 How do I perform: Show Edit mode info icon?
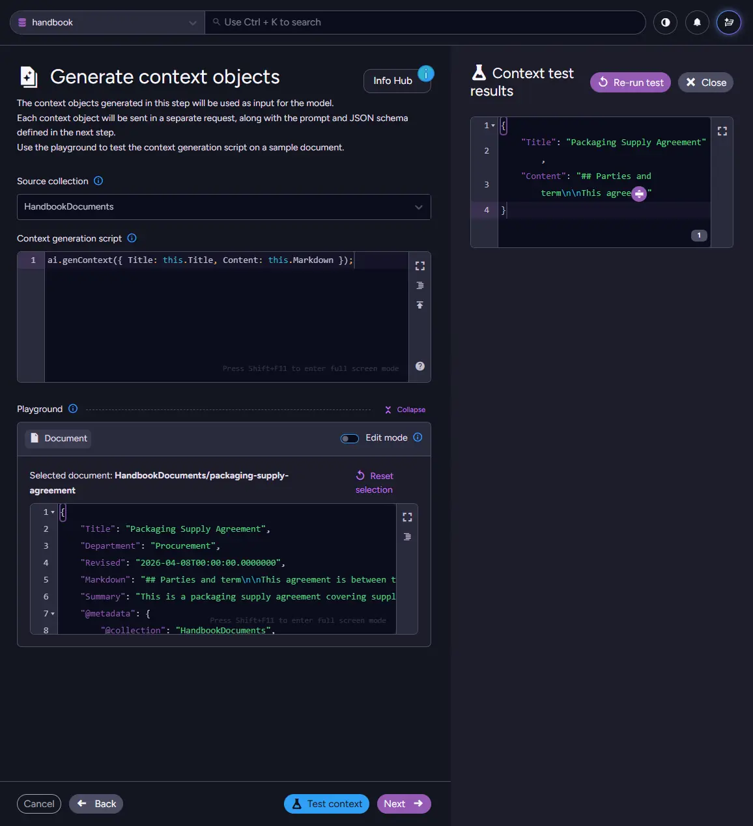(x=418, y=437)
